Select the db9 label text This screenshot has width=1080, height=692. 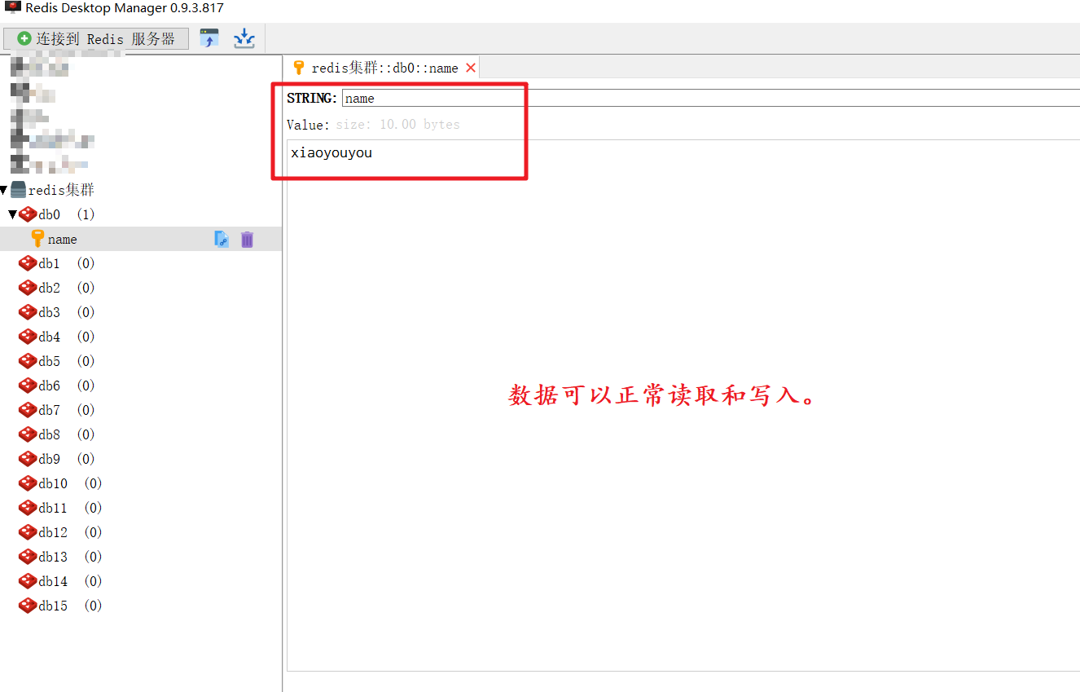tap(50, 459)
